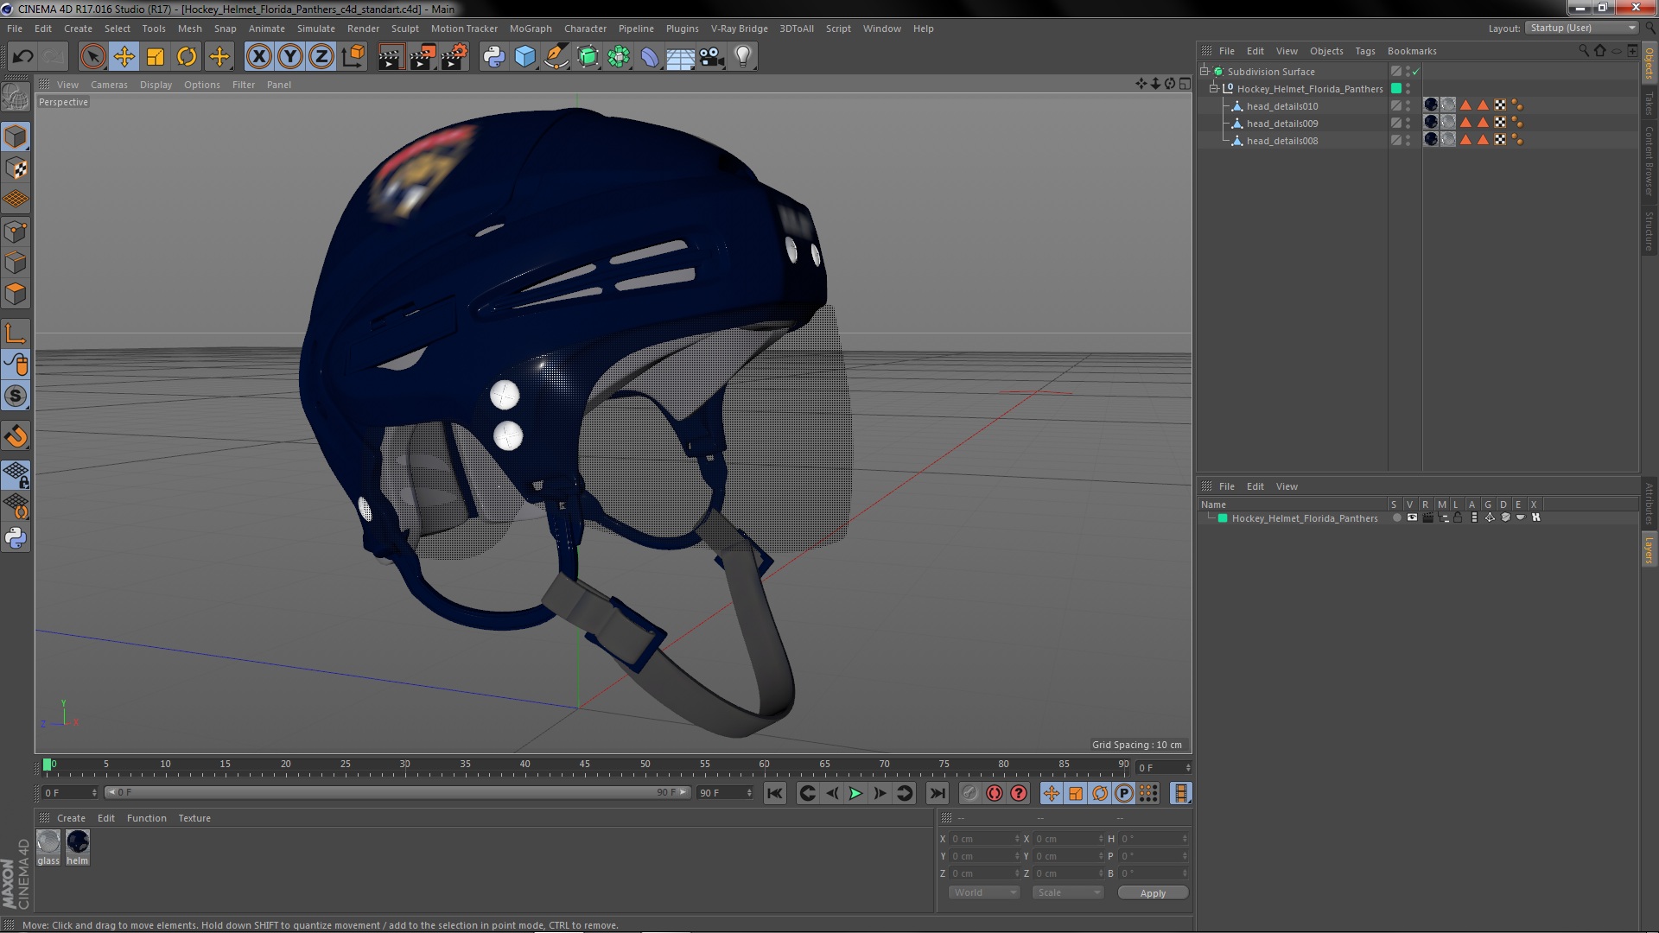The image size is (1659, 933).
Task: Click the frame range preview slider
Action: 397,792
